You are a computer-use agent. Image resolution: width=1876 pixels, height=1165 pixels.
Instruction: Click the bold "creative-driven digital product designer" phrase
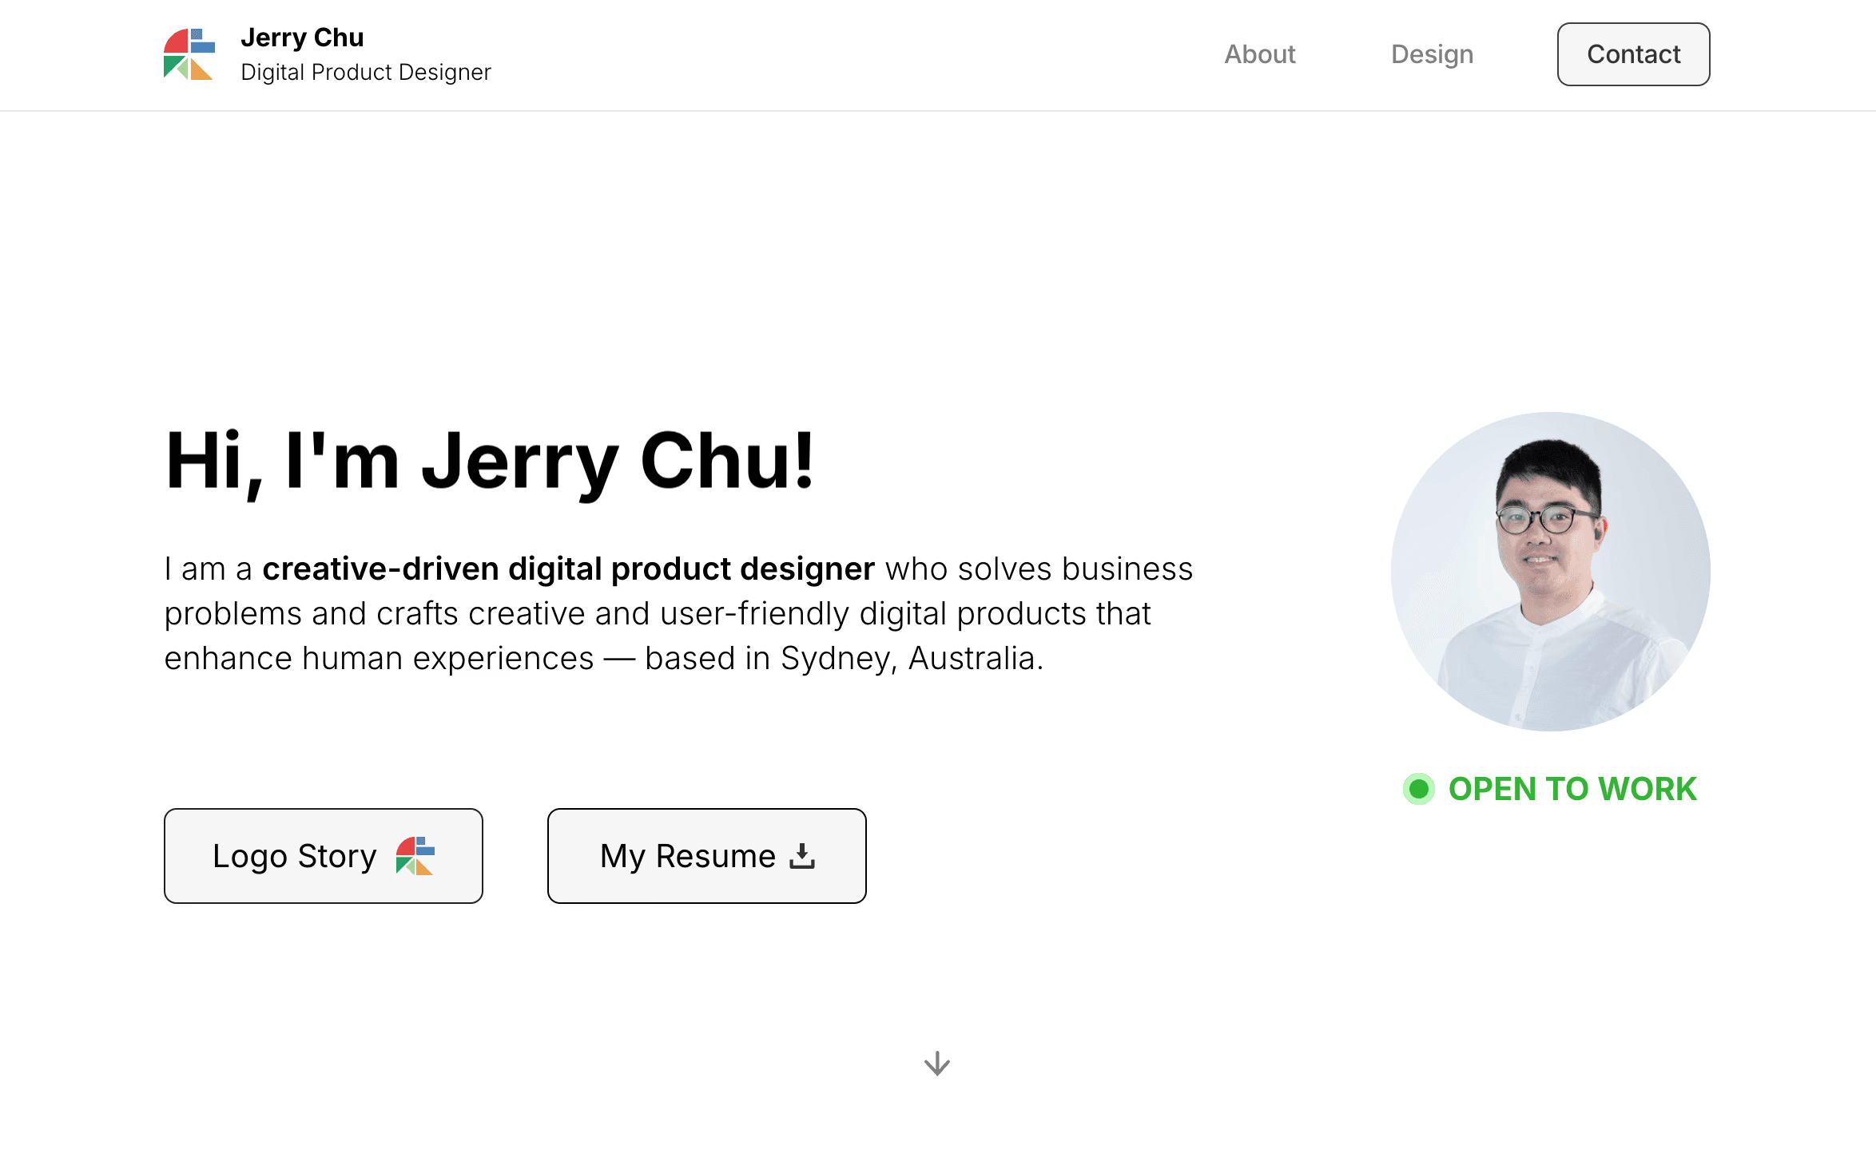[568, 569]
